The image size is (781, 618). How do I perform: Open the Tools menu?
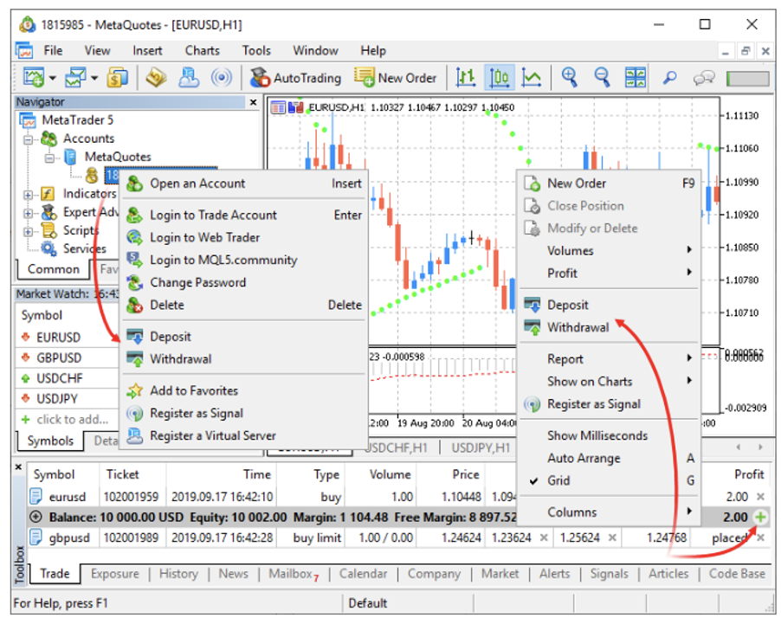click(x=256, y=51)
